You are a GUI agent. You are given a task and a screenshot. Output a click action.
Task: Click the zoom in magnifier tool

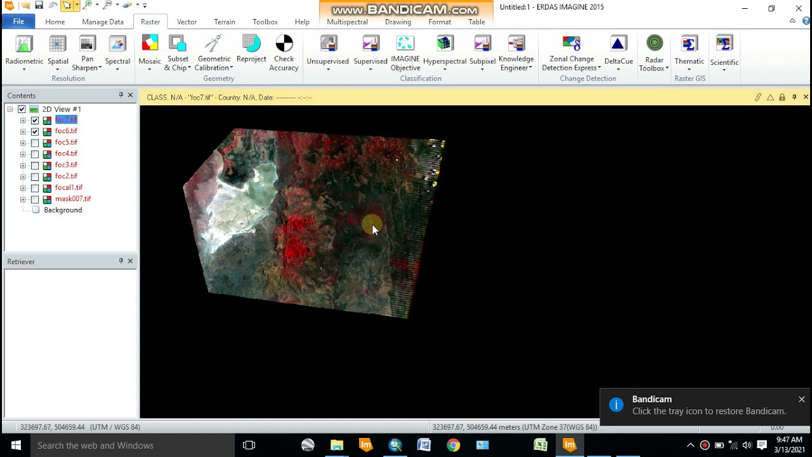(x=88, y=6)
